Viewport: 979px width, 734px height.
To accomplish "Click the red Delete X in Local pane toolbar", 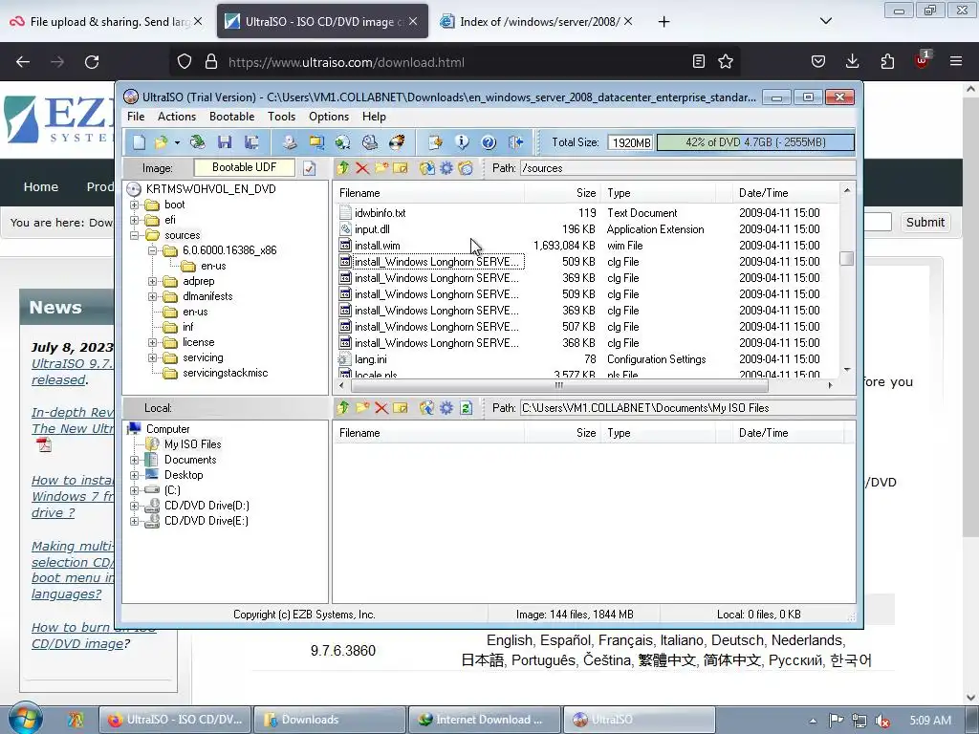I will coord(381,407).
